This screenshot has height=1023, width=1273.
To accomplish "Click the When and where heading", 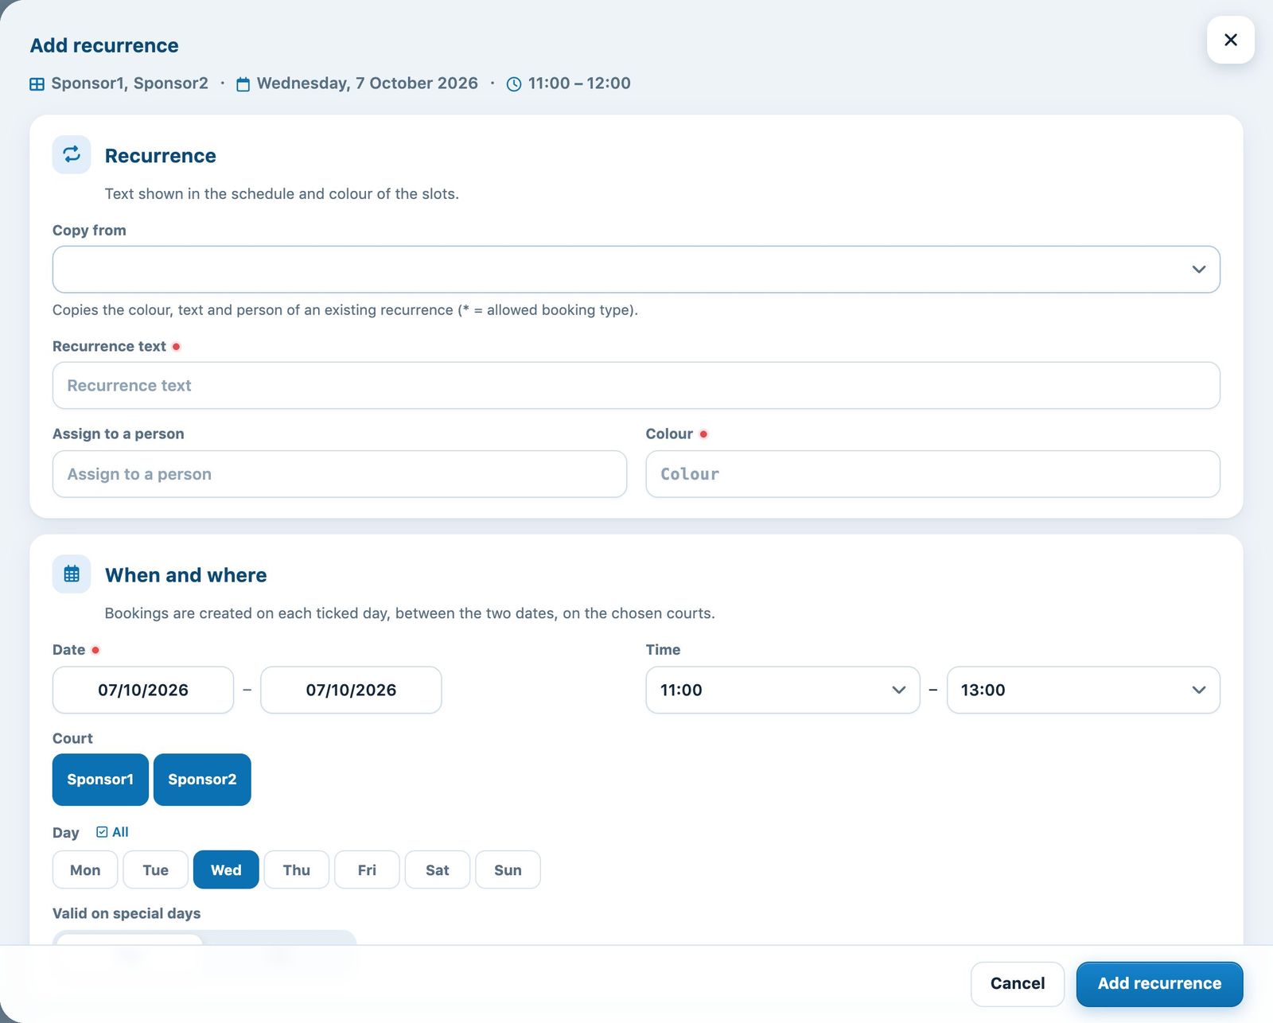I will pos(186,575).
